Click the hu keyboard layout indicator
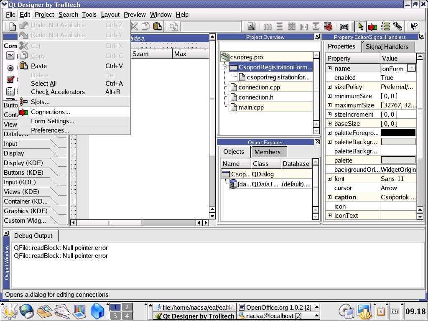 tap(395, 311)
